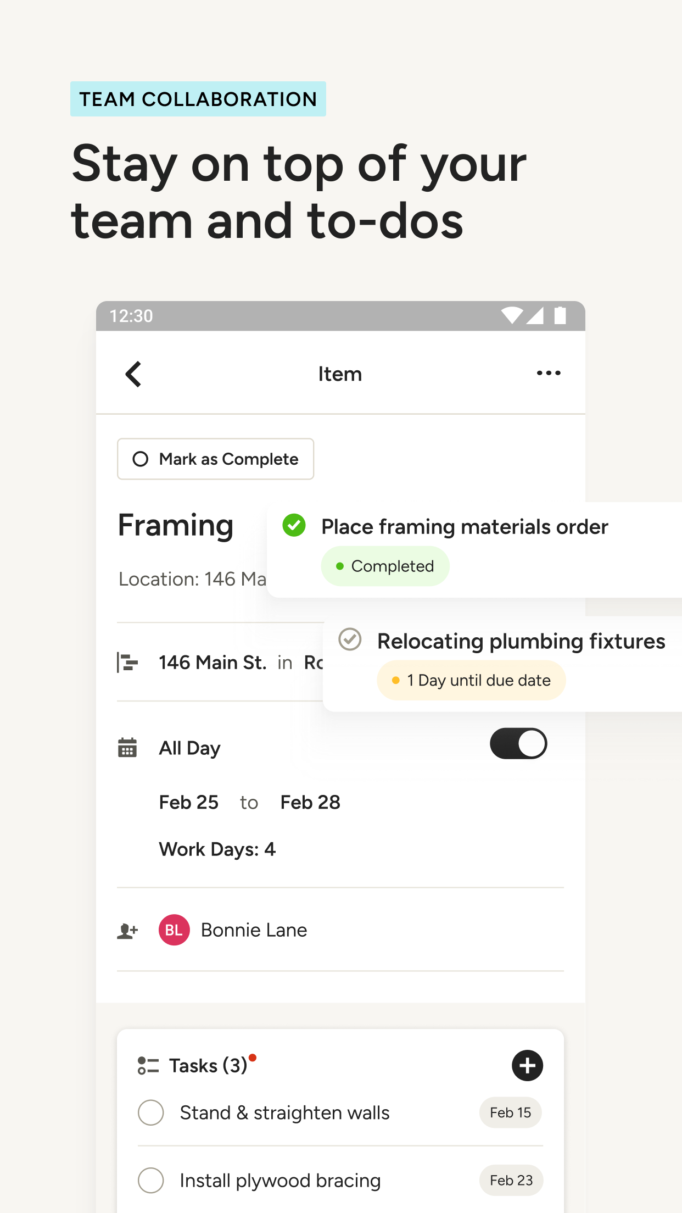Mark Install plywood bracing as done
682x1213 pixels.
[x=151, y=1180]
